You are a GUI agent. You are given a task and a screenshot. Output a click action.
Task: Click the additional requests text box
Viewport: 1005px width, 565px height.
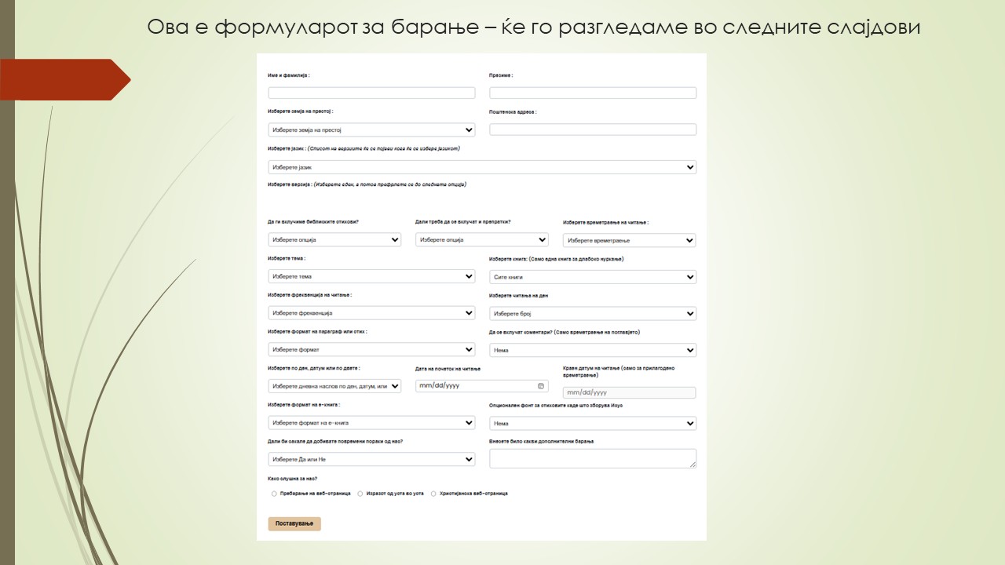[593, 457]
